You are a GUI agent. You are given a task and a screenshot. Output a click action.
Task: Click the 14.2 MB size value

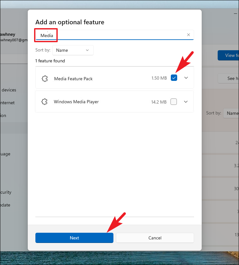click(x=159, y=102)
